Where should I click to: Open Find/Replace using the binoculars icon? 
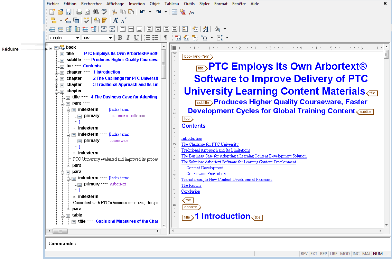click(96, 12)
